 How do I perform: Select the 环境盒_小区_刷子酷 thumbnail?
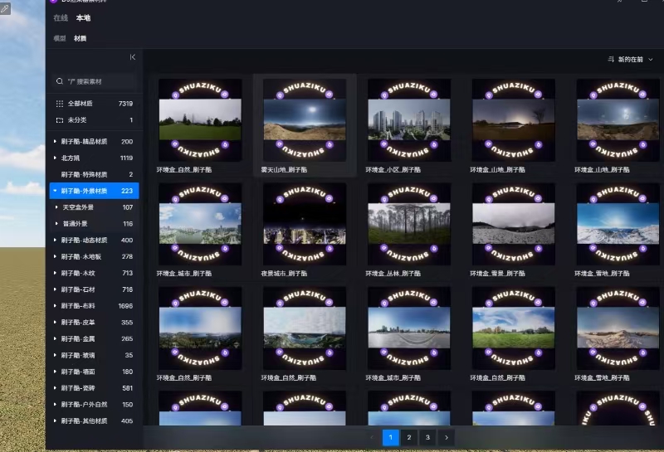point(409,120)
